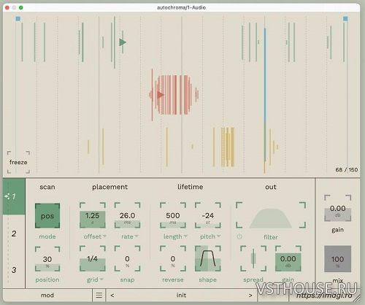The height and width of the screenshot is (305, 365).
Task: Open the offset dropdown arrow
Action: (104, 236)
